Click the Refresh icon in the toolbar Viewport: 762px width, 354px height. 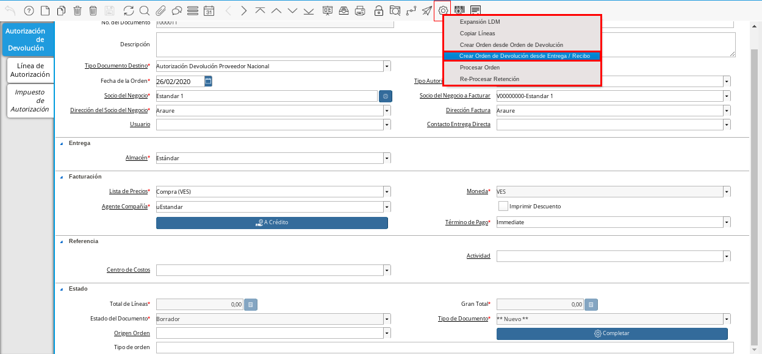click(128, 10)
